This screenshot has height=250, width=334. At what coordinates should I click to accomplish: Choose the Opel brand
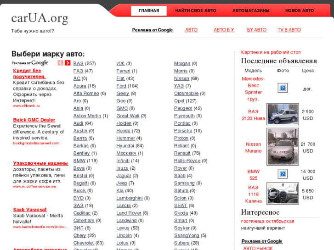179,101
